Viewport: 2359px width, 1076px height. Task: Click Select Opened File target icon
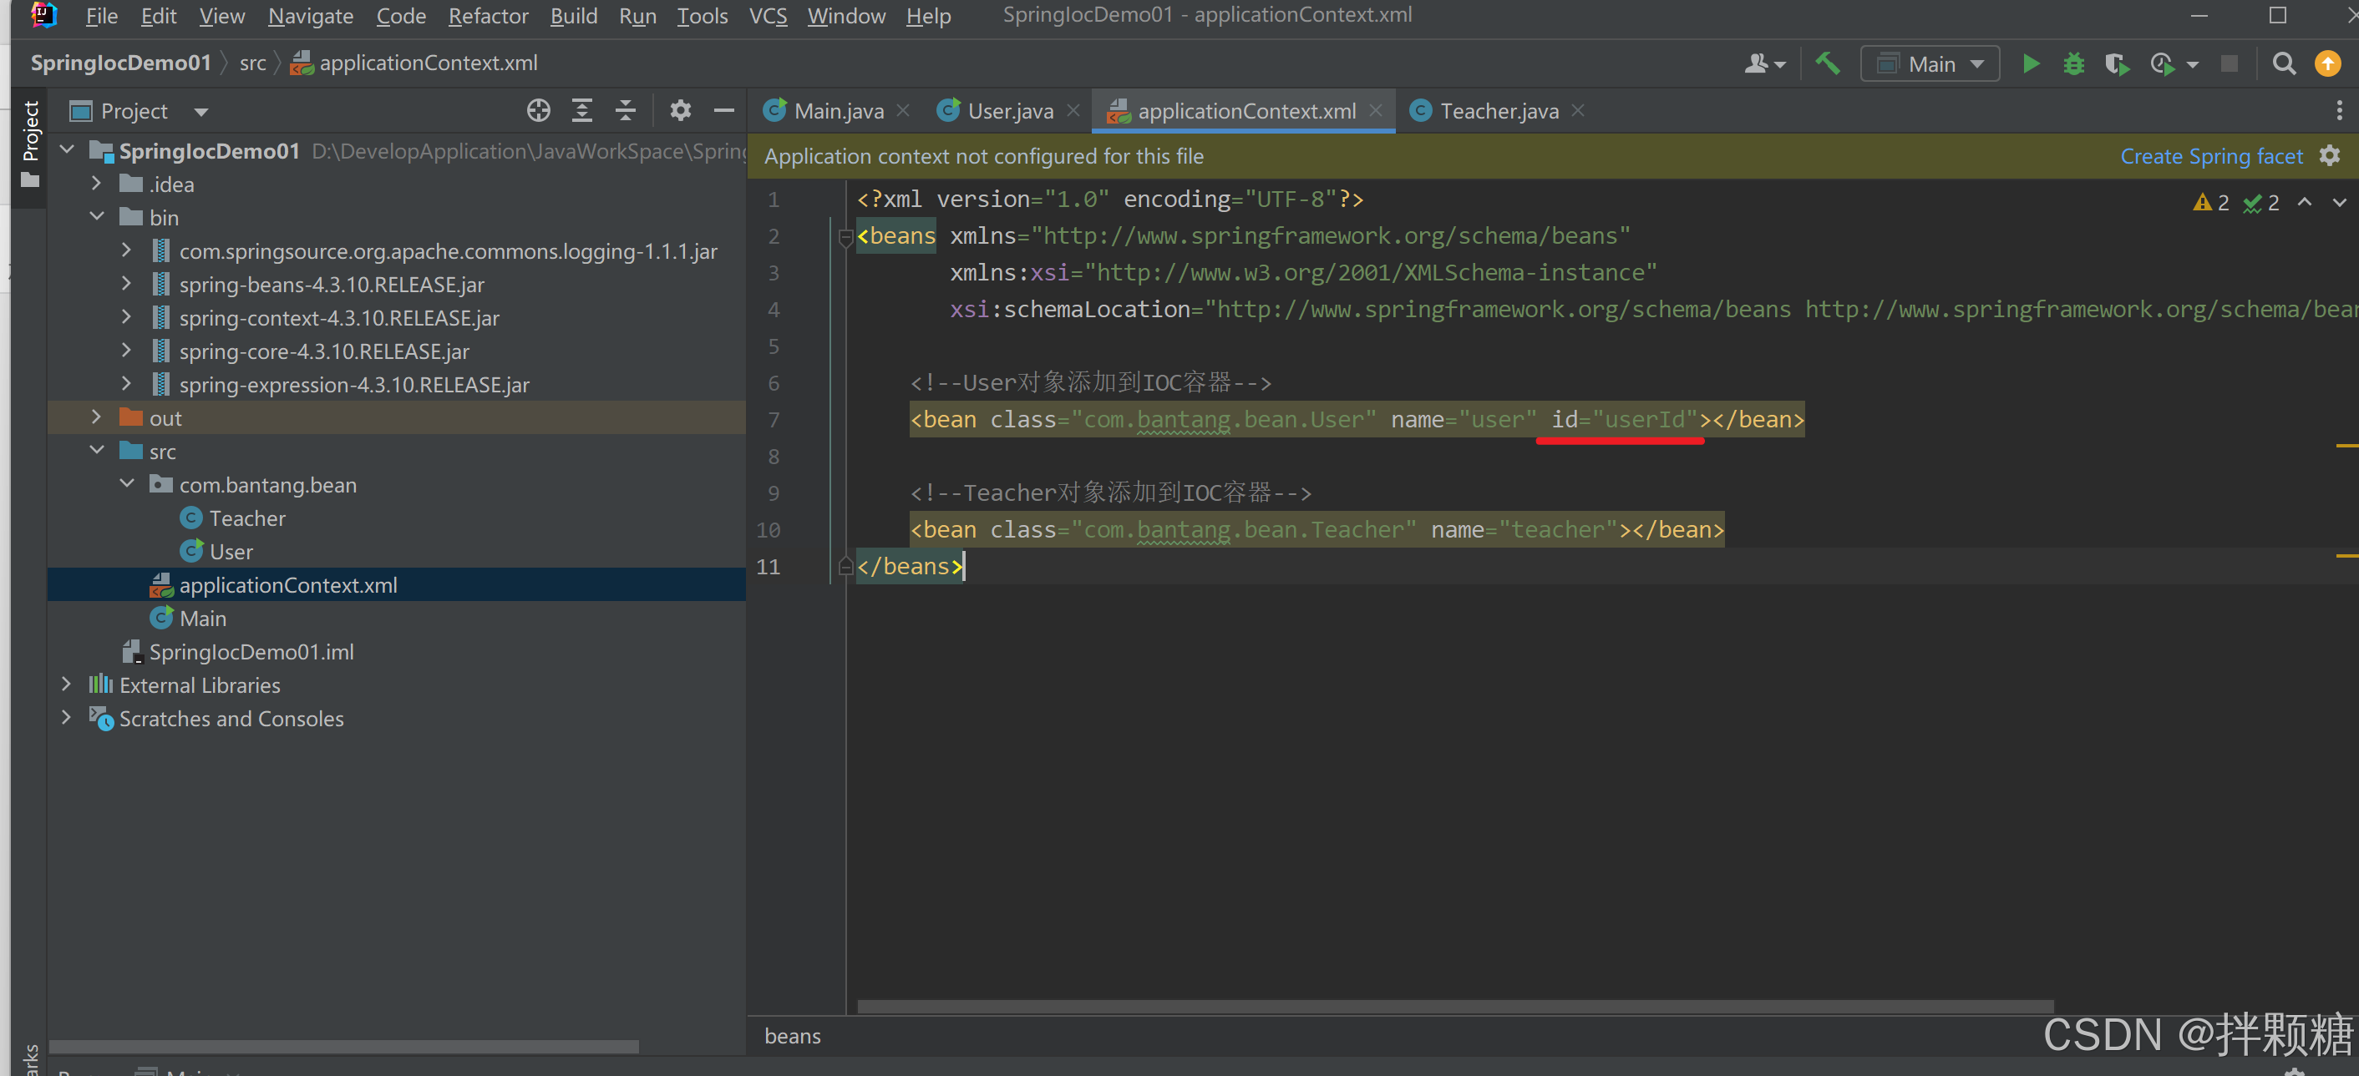pyautogui.click(x=539, y=112)
